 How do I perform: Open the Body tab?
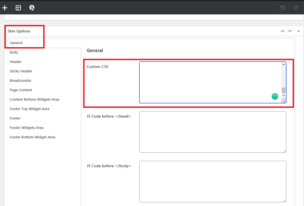pos(14,52)
